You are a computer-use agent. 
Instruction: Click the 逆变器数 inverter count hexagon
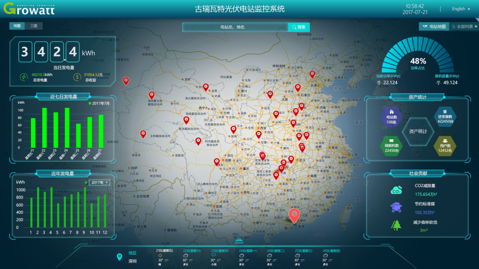coord(445,117)
